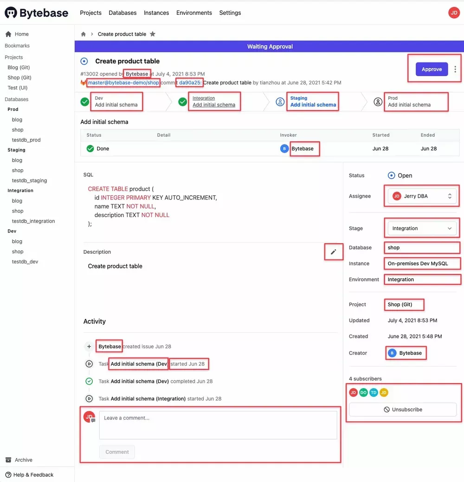The width and height of the screenshot is (464, 482).
Task: Open Shop (Git) project in sidebar
Action: (x=19, y=77)
